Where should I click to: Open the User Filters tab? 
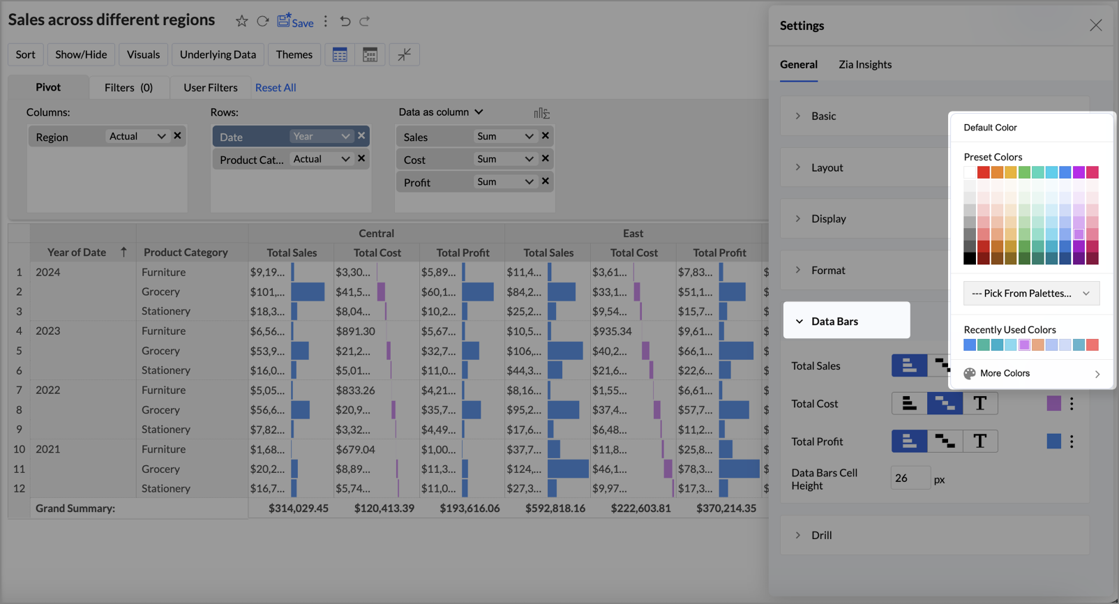click(x=210, y=87)
